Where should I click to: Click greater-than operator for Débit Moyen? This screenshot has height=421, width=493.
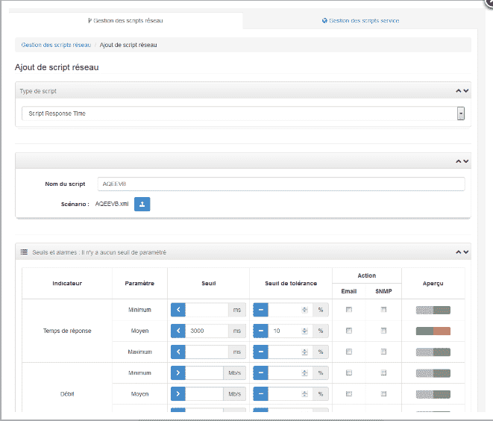pos(178,393)
